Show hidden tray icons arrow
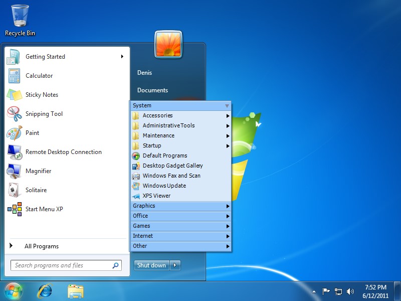Image resolution: width=401 pixels, height=301 pixels. point(314,291)
